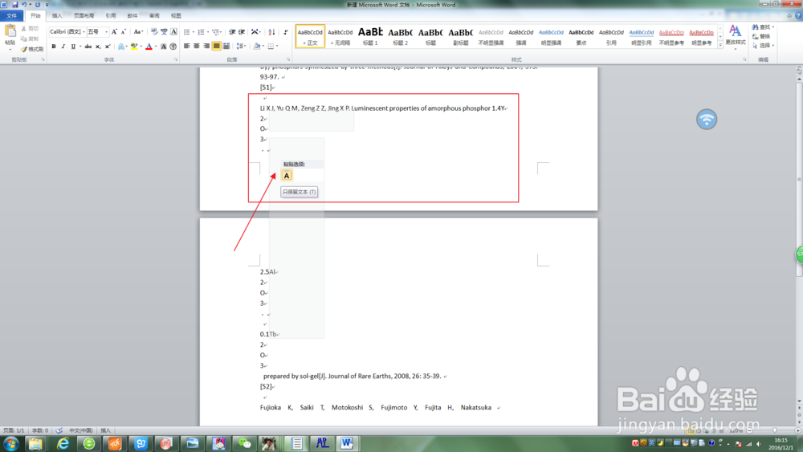
Task: Click the Save icon in quick access toolbar
Action: tap(14, 5)
